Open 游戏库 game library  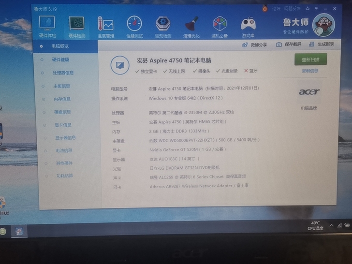[x=248, y=27]
